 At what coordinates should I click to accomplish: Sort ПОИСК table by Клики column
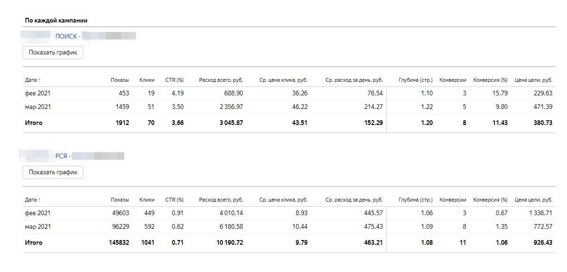146,80
